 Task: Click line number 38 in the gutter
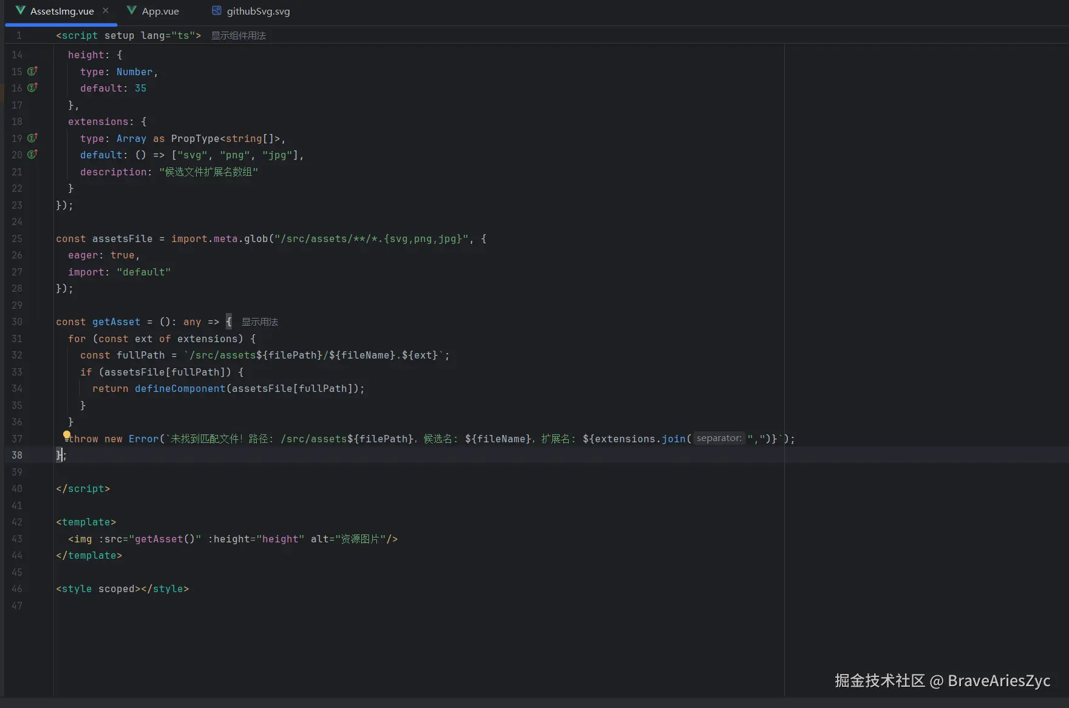pos(17,455)
